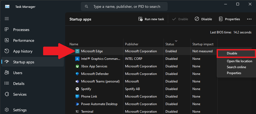Select the Microsoft Teams (personal) row
256x114 pixels.
pos(100,81)
